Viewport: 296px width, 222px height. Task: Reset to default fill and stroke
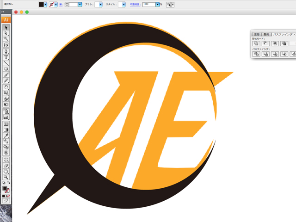point(4,183)
